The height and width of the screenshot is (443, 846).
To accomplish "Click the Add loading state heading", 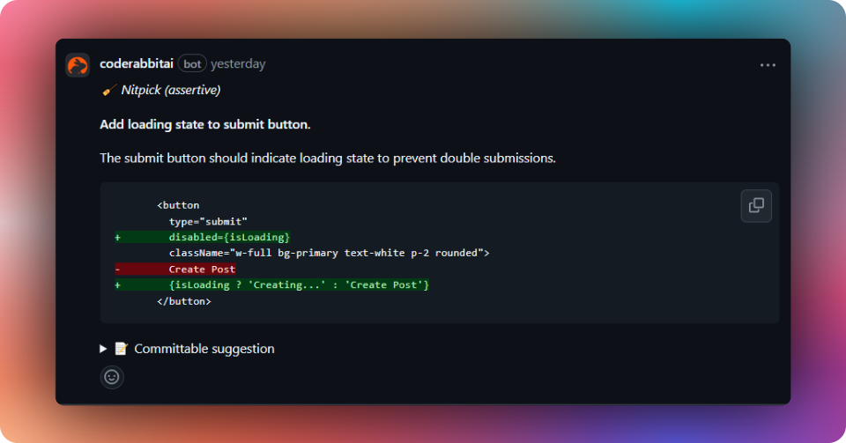I will (x=205, y=124).
